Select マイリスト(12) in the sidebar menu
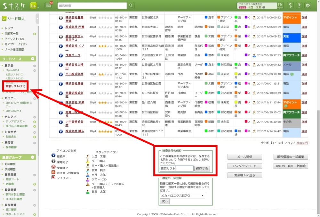Screen dimensions: 320x217 point(14,39)
